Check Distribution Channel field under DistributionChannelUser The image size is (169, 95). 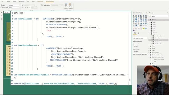pos(151,60)
